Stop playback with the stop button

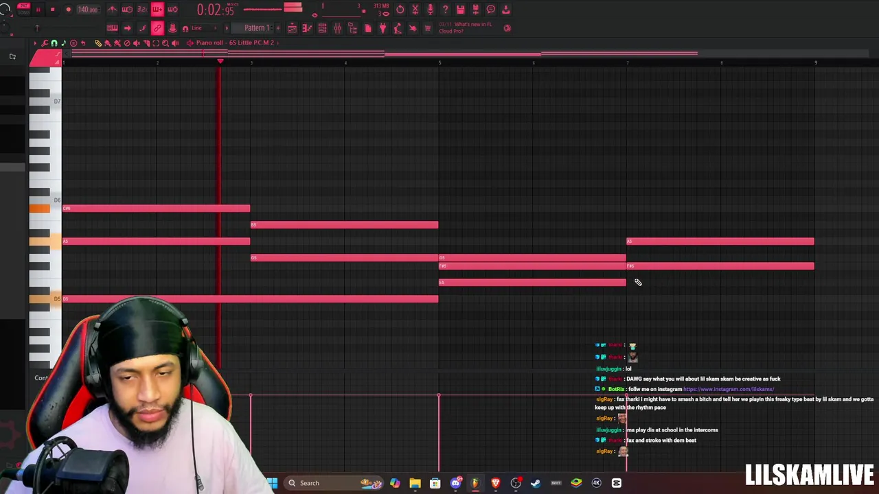pyautogui.click(x=52, y=10)
